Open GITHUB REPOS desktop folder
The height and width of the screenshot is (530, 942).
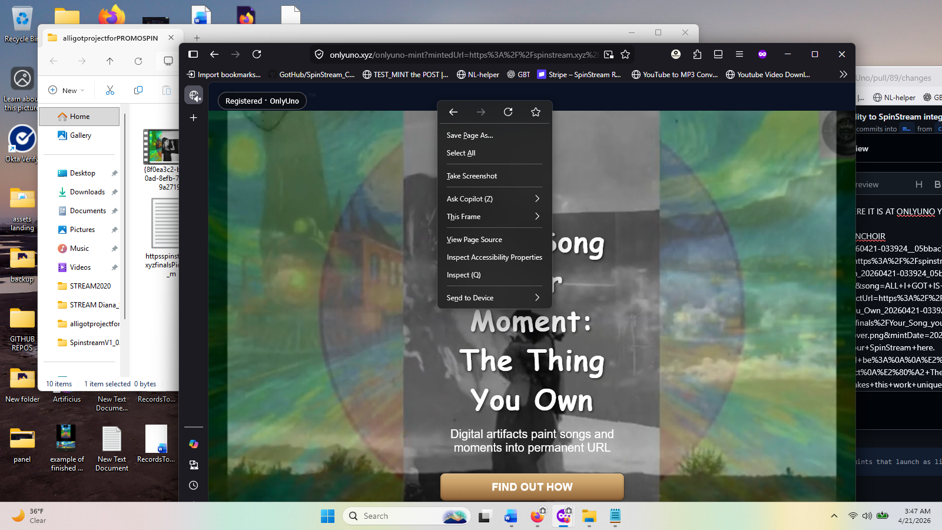[x=22, y=329]
